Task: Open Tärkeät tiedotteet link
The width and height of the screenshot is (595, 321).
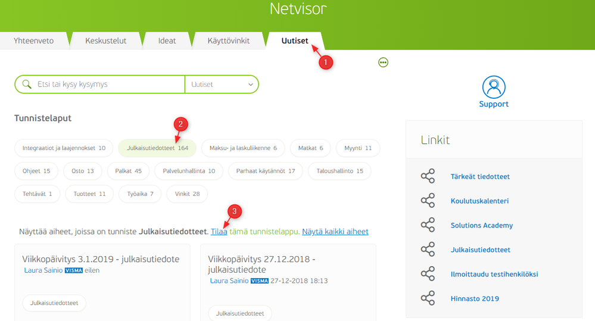Action: [x=480, y=176]
